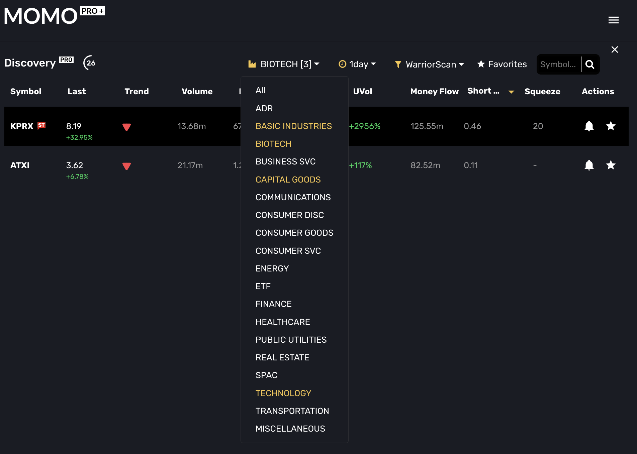Viewport: 637px width, 454px height.
Task: Close the Discovery panel with the X
Action: click(615, 49)
